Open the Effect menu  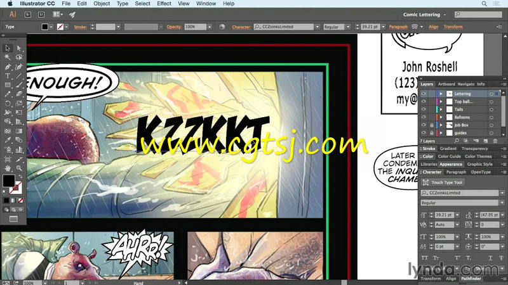coord(164,4)
